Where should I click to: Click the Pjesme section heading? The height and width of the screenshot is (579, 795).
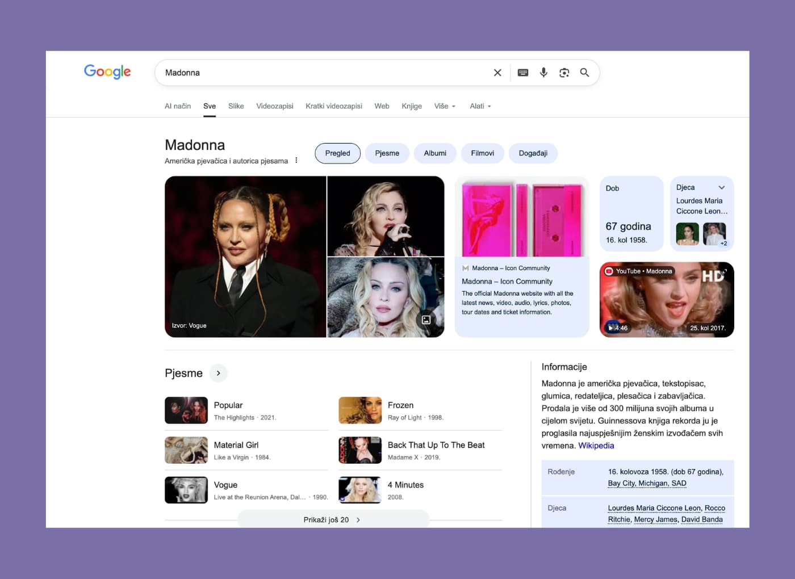coord(183,373)
